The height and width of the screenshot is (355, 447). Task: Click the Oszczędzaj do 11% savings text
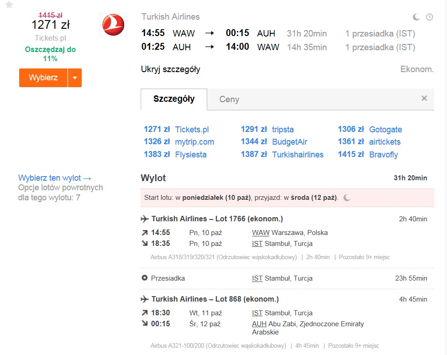tap(51, 54)
